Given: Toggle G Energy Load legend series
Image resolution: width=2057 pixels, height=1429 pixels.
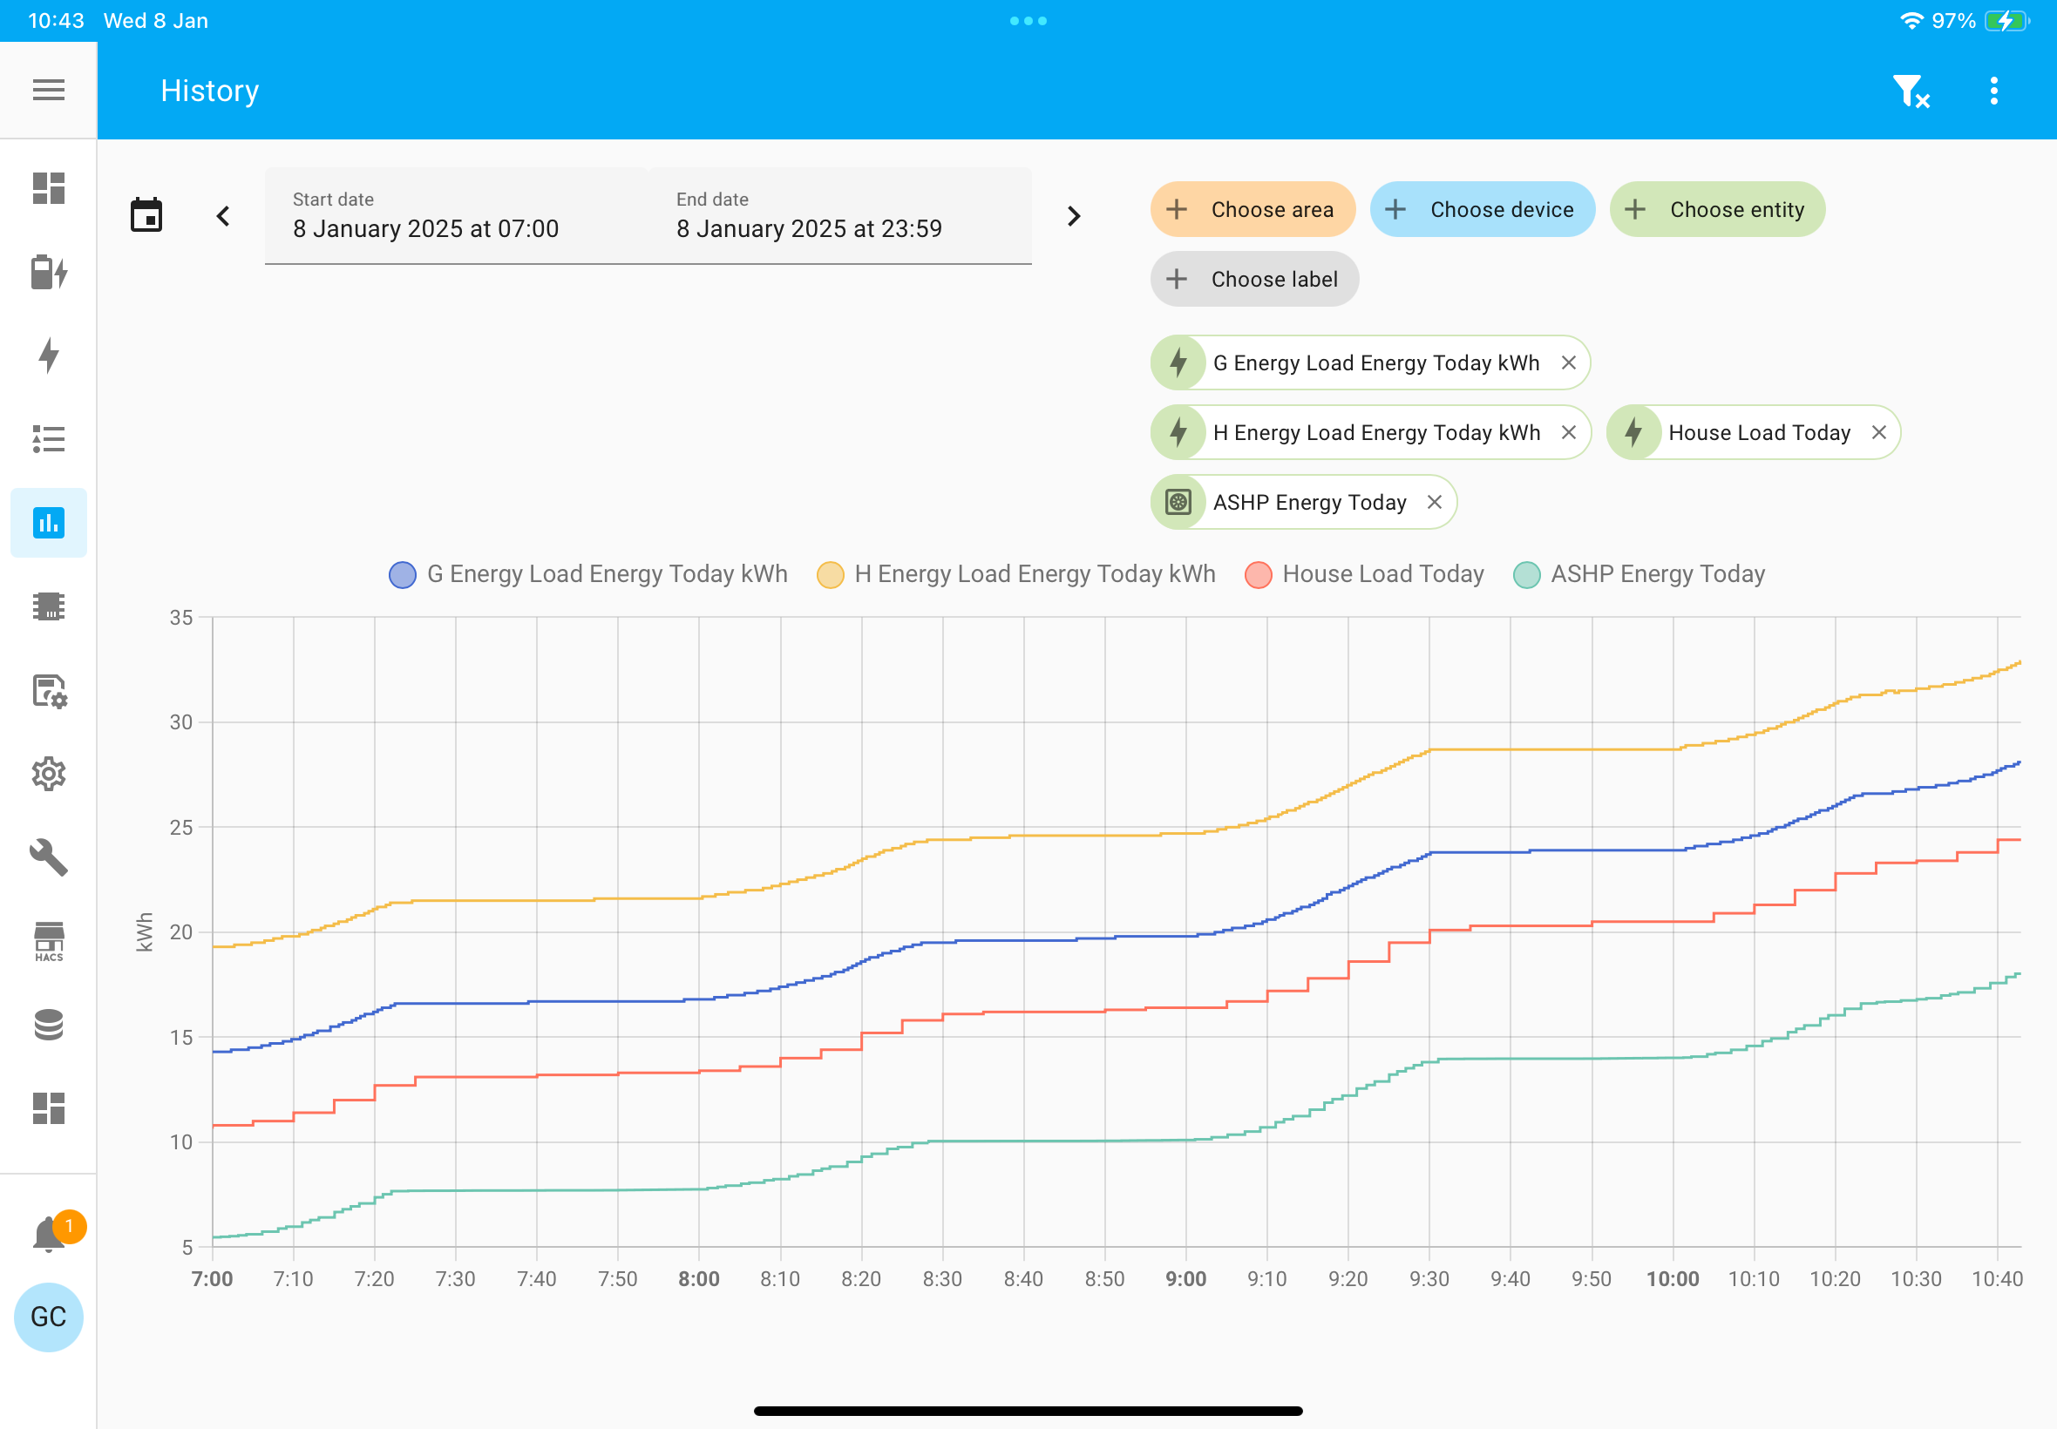Looking at the screenshot, I should (x=588, y=574).
